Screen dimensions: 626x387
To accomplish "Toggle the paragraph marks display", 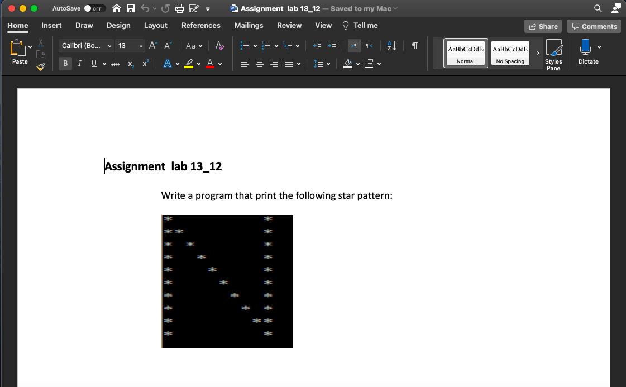I will tap(414, 46).
